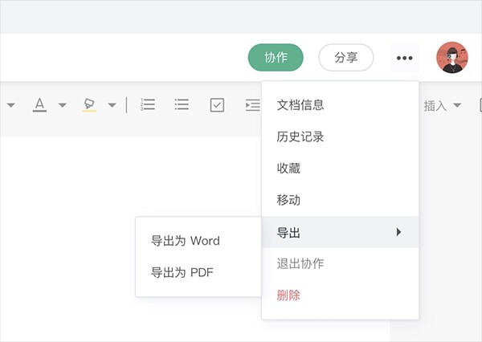Select the yellow highlighter icon
482x342 pixels.
[x=89, y=104]
